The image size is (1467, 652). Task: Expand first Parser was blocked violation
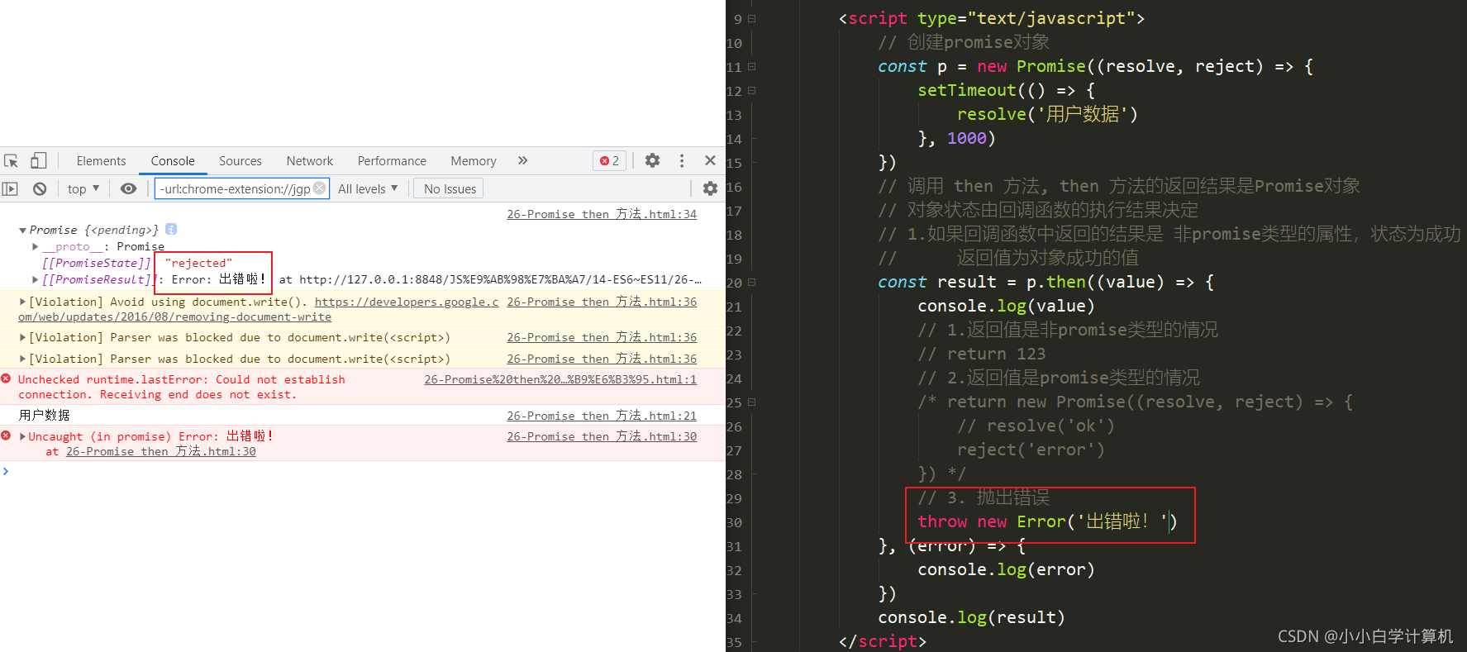[23, 337]
